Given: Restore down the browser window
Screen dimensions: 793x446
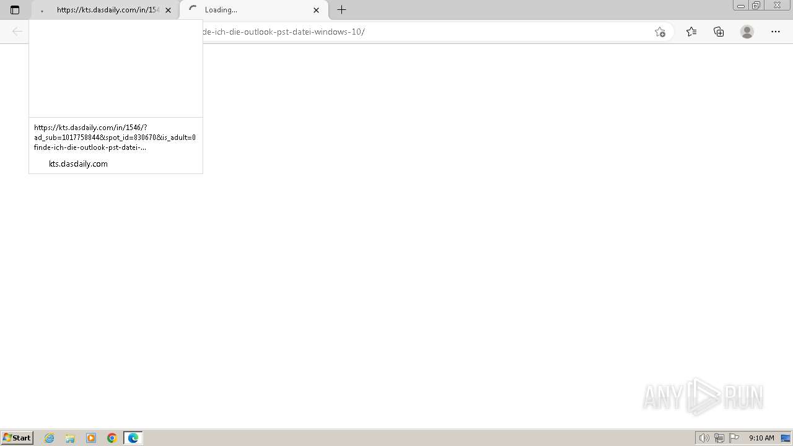Looking at the screenshot, I should tap(756, 5).
